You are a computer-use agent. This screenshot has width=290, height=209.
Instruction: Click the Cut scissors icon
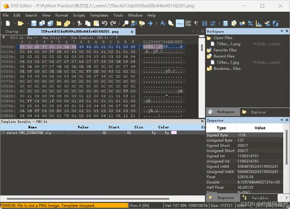click(x=79, y=23)
